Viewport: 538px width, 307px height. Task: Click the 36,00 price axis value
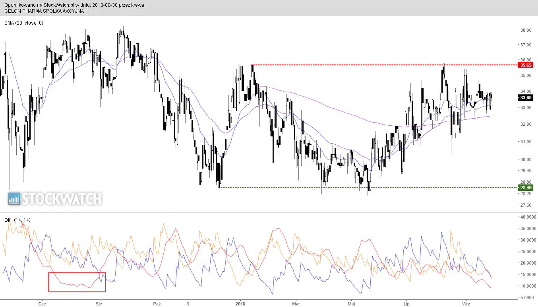point(526,60)
